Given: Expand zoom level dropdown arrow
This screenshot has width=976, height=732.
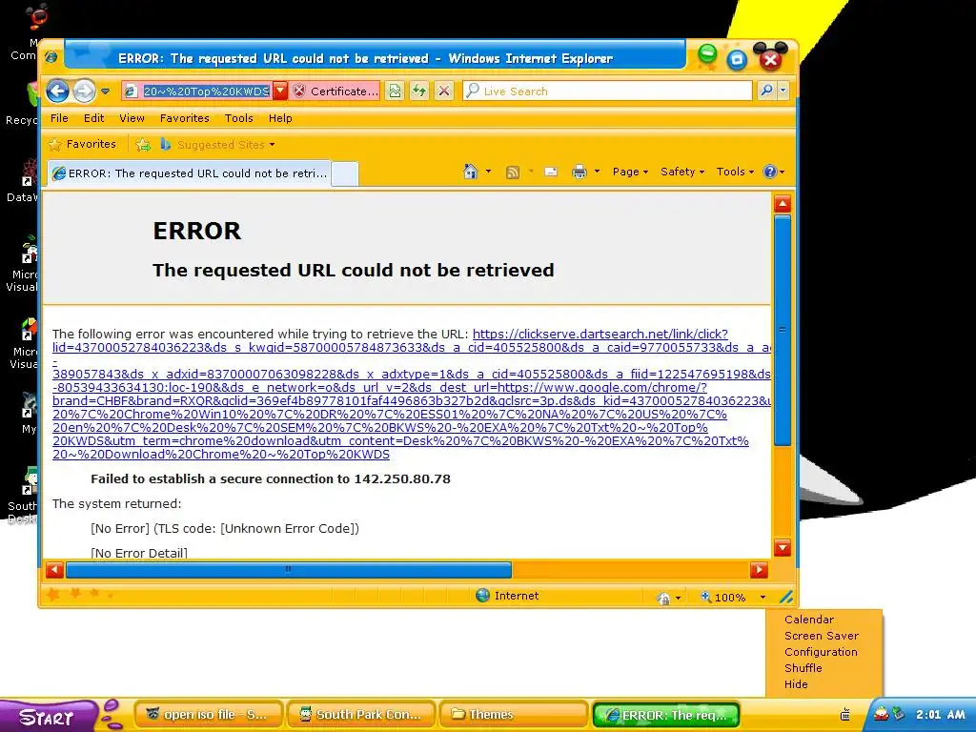Looking at the screenshot, I should click(762, 598).
